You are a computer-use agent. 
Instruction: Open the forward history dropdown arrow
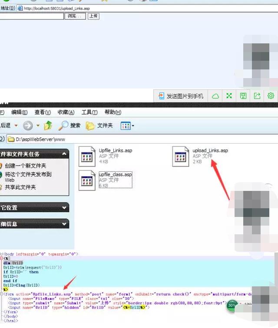point(38,125)
